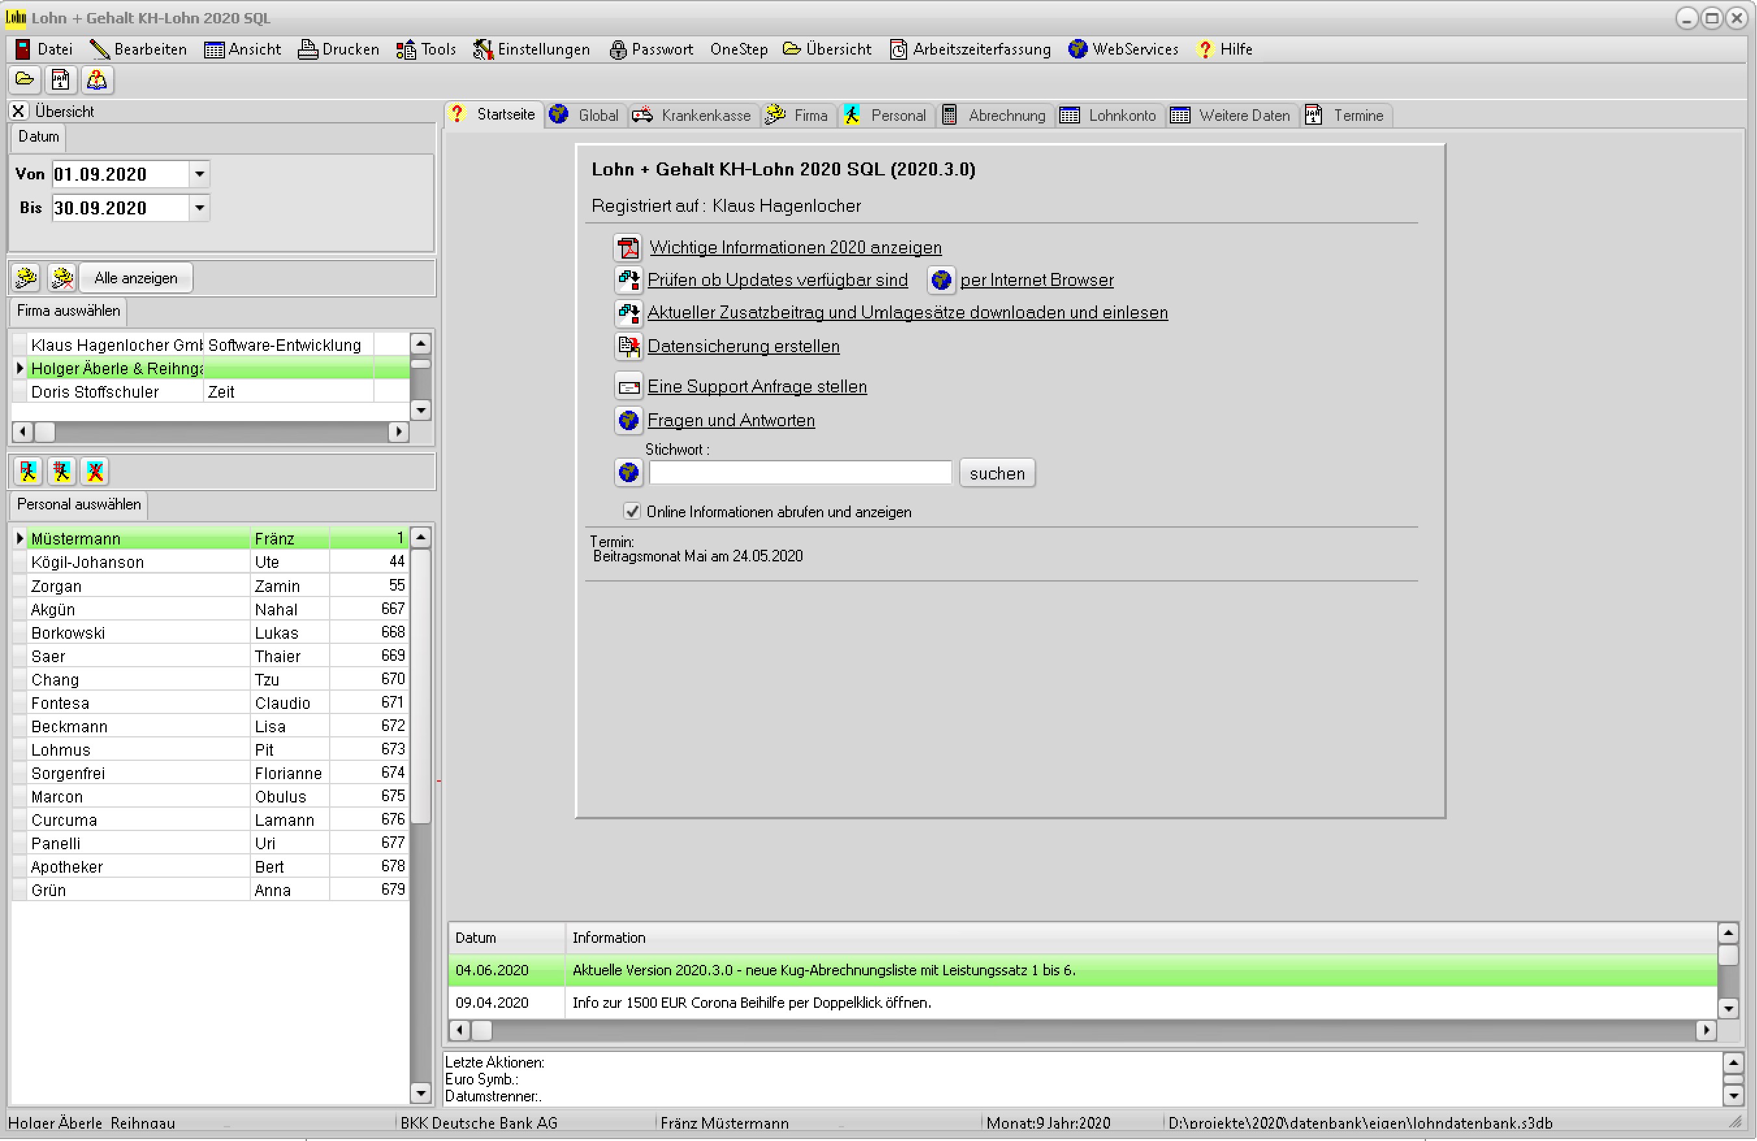Click the backup icon beside Datensicherung erstellen
1757x1141 pixels.
[628, 346]
